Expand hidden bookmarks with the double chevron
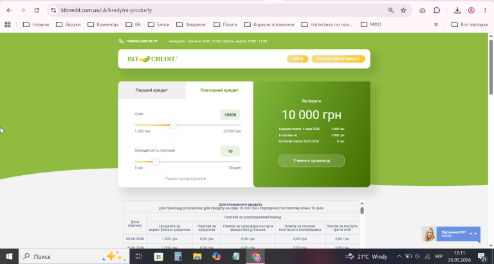 click(x=436, y=24)
